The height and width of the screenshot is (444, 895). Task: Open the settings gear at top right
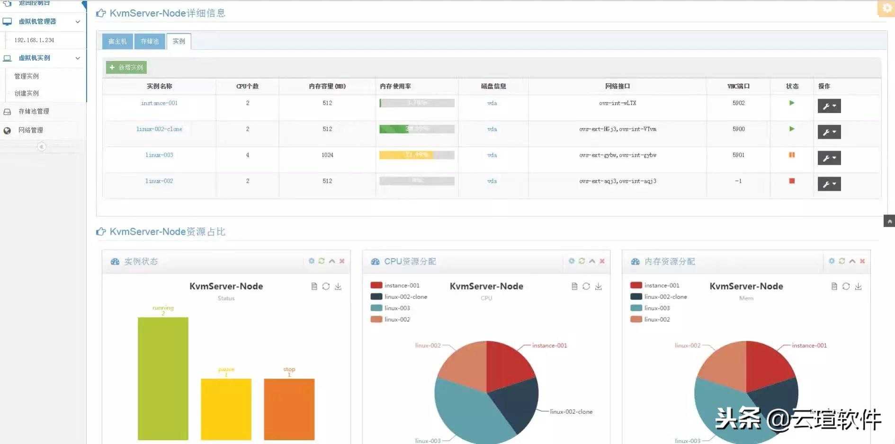click(x=886, y=9)
